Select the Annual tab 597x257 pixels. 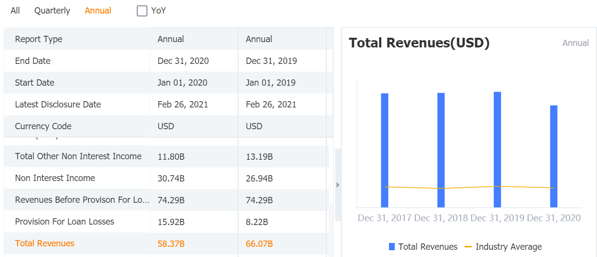pos(98,11)
